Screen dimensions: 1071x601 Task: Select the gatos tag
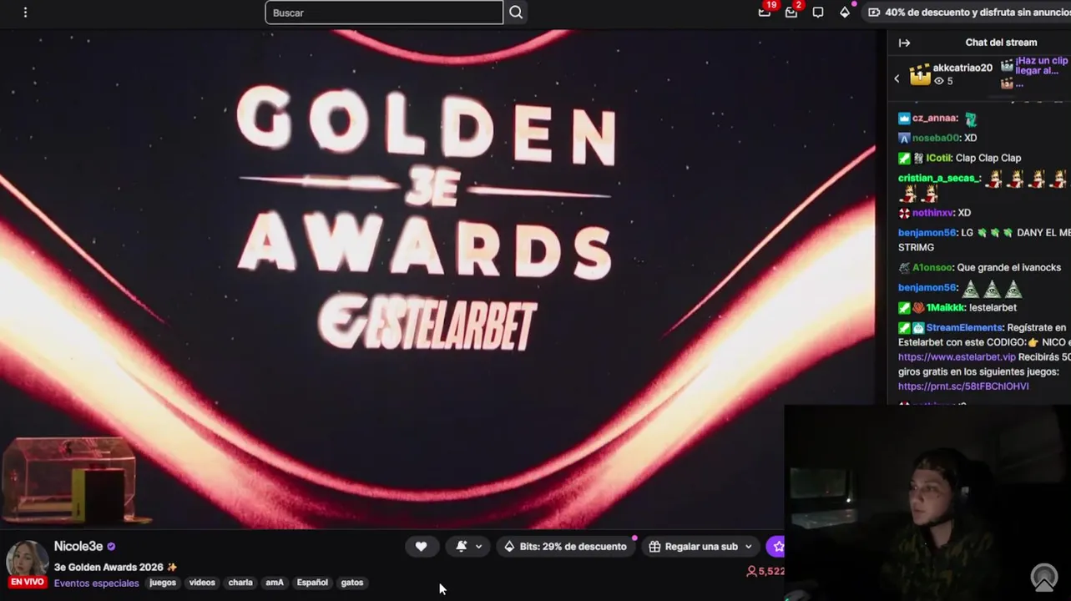tap(352, 583)
